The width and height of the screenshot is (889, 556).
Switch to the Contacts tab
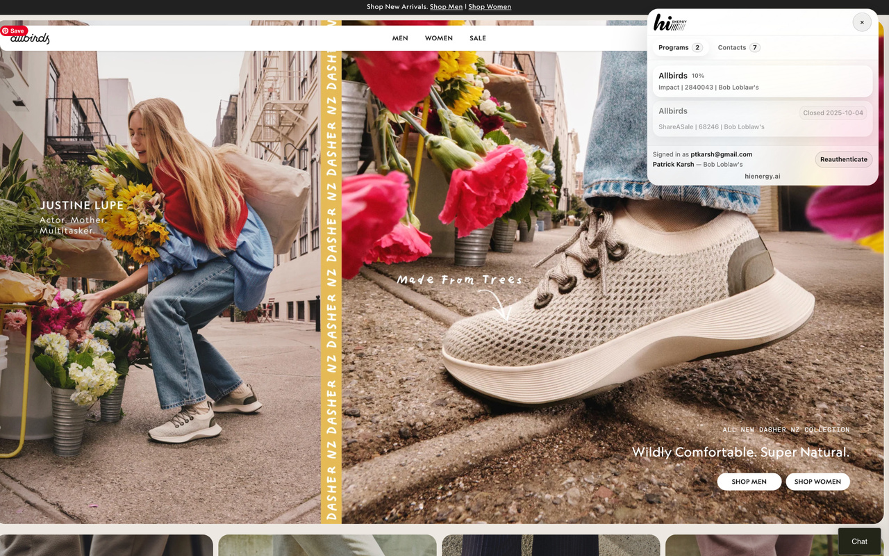tap(739, 47)
